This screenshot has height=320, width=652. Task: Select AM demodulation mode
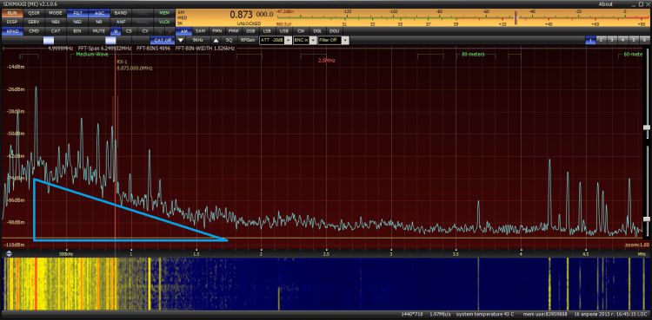click(x=184, y=30)
